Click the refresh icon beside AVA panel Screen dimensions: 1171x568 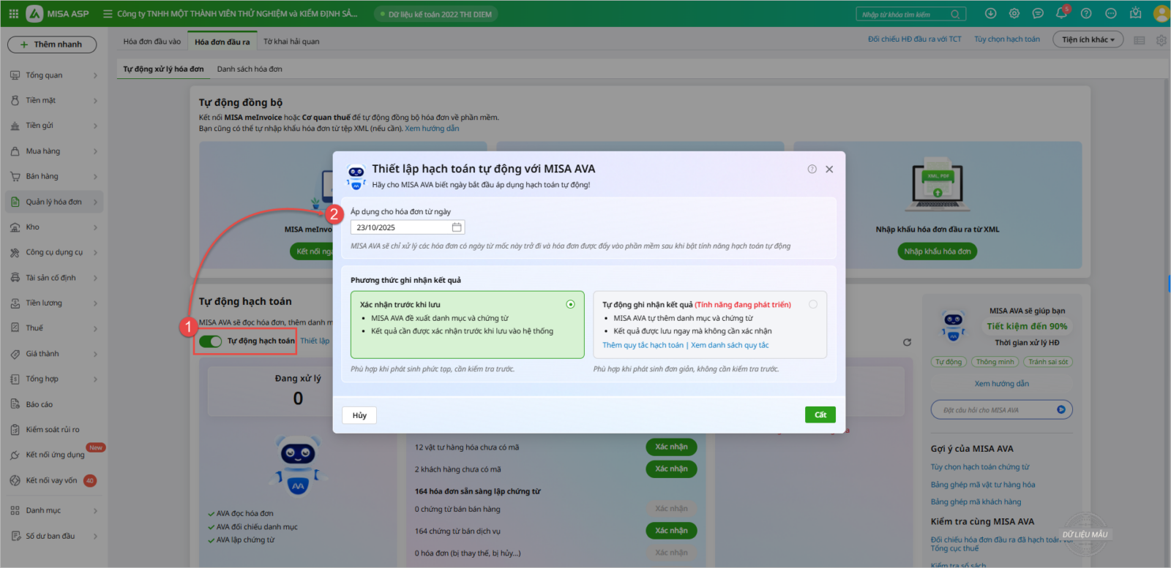coord(907,342)
